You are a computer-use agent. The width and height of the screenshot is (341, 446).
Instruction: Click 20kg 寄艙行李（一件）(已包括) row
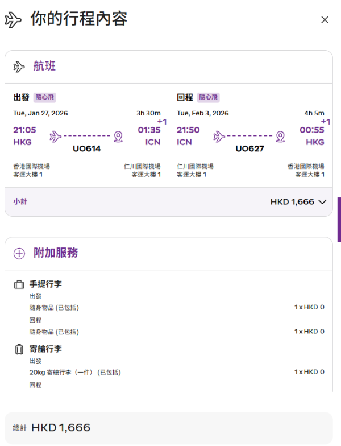click(x=177, y=372)
